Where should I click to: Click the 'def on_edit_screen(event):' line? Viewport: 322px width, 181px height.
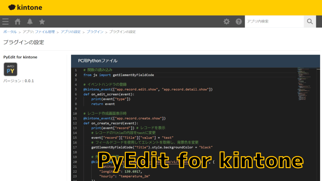(108, 94)
